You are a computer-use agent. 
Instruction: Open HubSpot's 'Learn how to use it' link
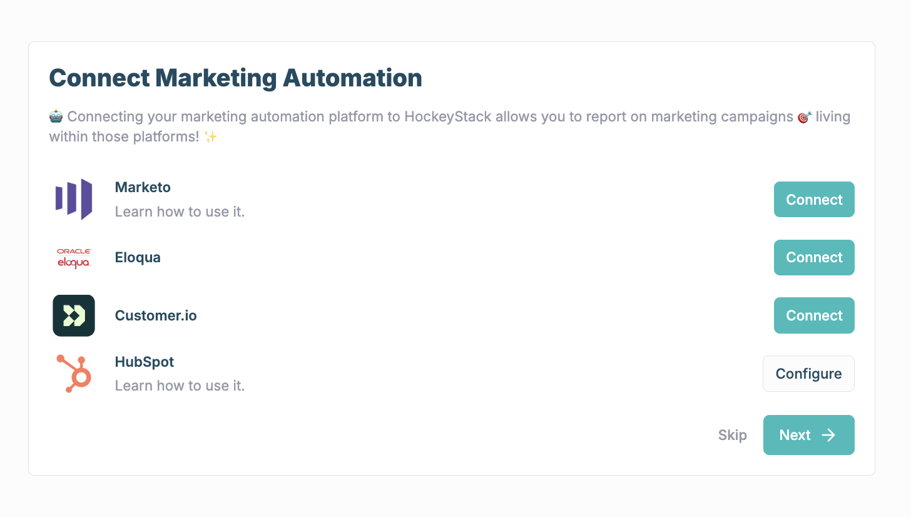tap(180, 386)
